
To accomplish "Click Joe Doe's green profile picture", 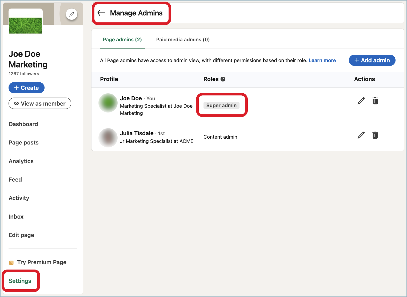I will coord(108,103).
